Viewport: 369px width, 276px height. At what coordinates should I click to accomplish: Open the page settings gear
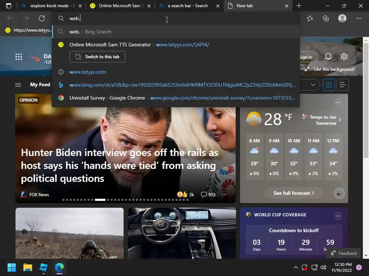[x=344, y=56]
